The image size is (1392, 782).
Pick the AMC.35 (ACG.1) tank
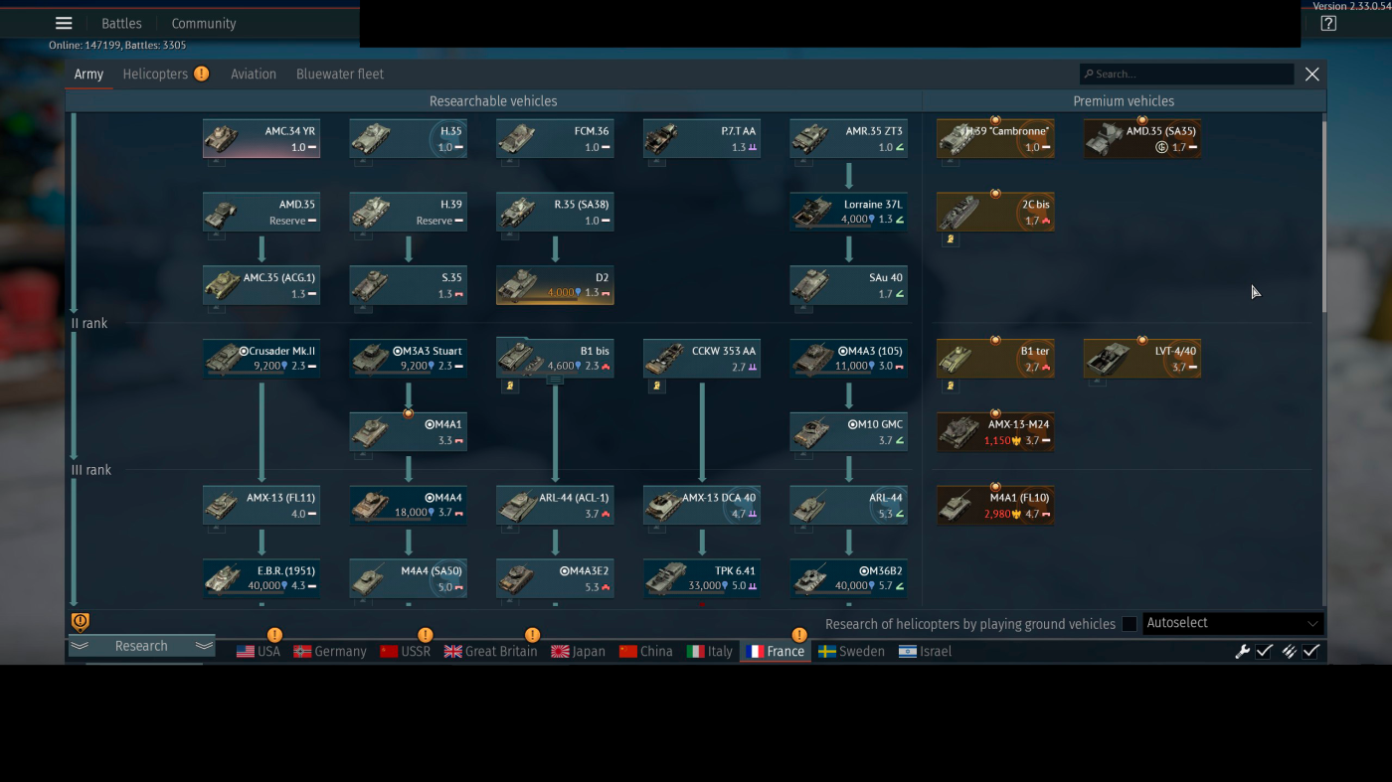pos(261,286)
